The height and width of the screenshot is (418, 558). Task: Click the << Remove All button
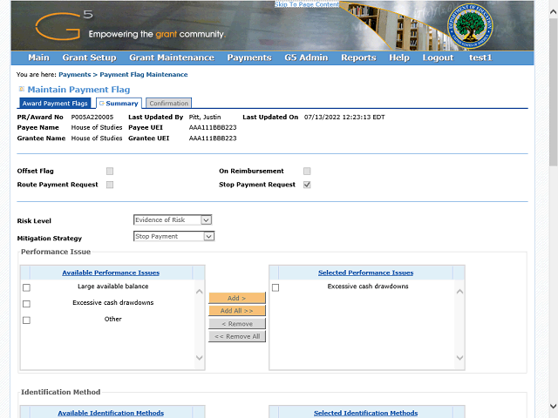coord(237,337)
